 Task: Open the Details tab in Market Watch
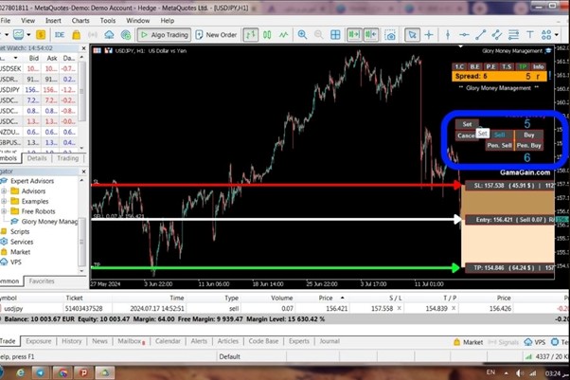[x=37, y=158]
